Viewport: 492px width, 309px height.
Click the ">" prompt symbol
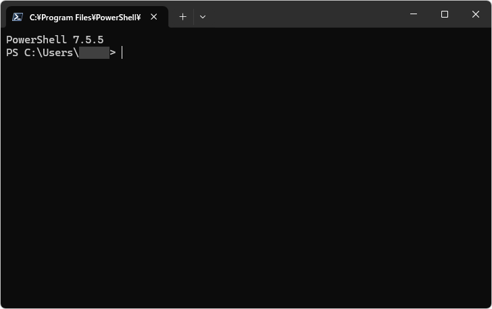click(113, 53)
